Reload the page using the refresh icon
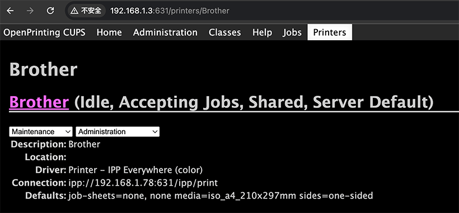This screenshot has height=213, width=459. click(50, 11)
